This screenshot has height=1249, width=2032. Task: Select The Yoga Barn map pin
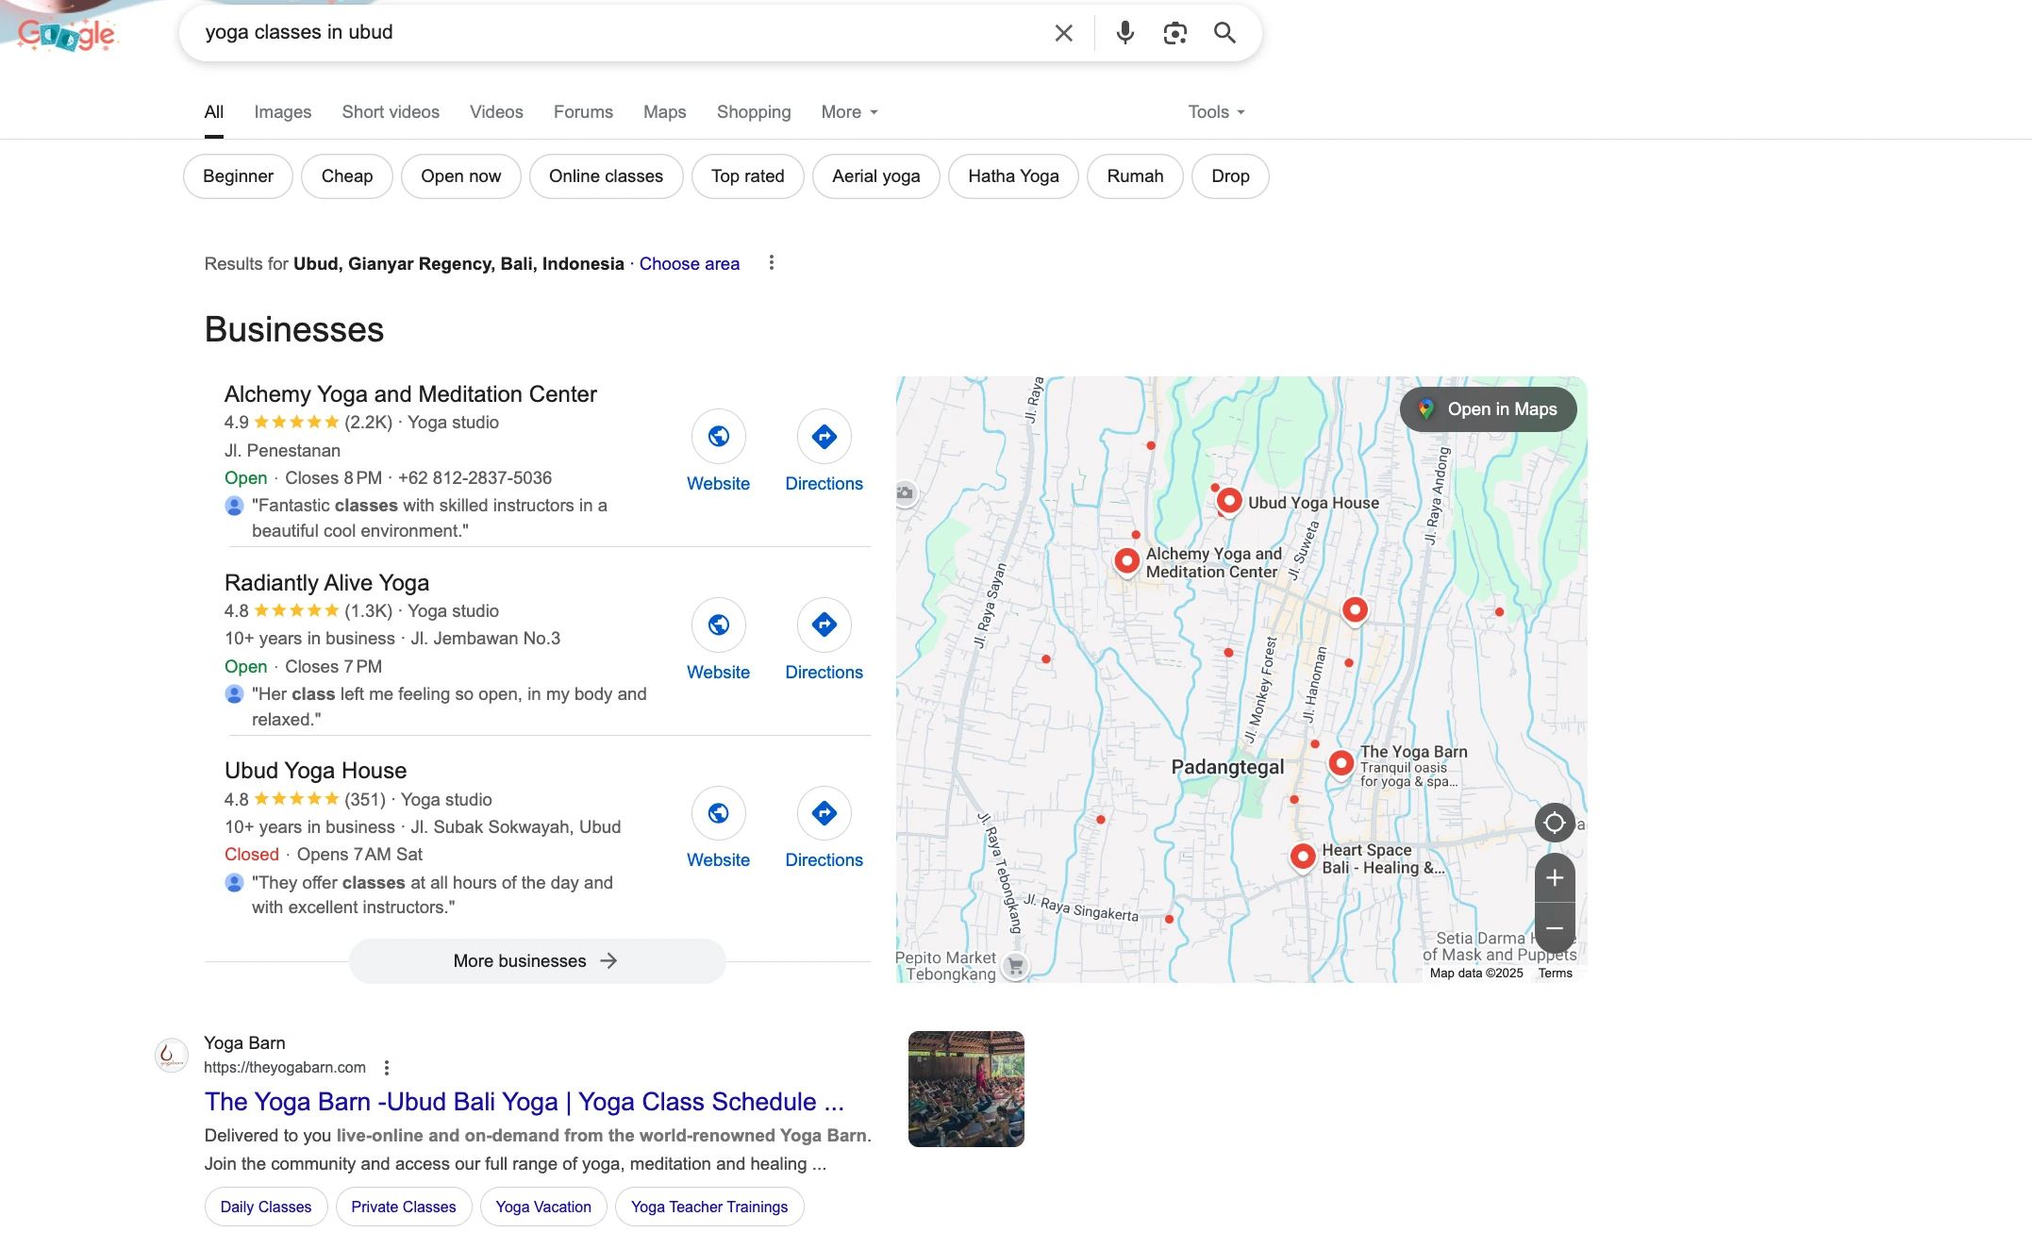point(1341,762)
